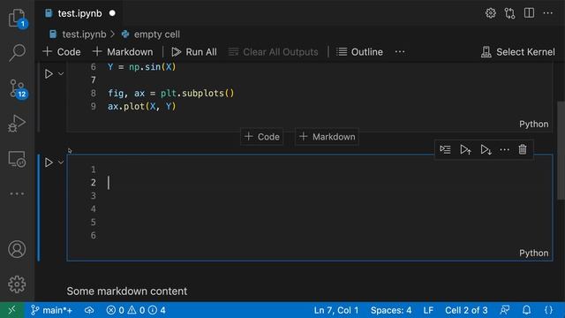Expand run options for empty cell
Viewport: 565px width, 318px height.
(x=61, y=163)
